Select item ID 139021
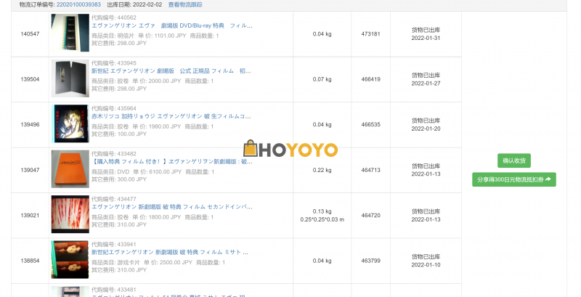Viewport: 581px width, 297px height. click(30, 215)
